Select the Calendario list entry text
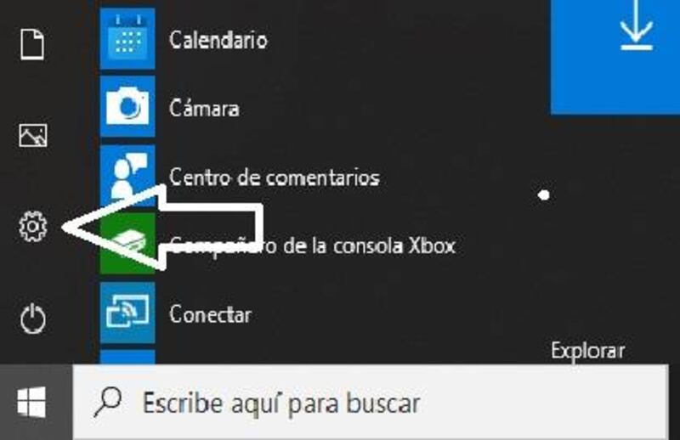 coord(218,40)
